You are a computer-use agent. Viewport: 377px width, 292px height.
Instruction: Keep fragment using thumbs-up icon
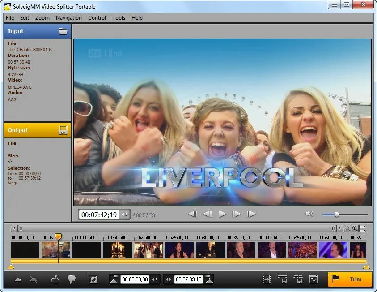click(55, 279)
